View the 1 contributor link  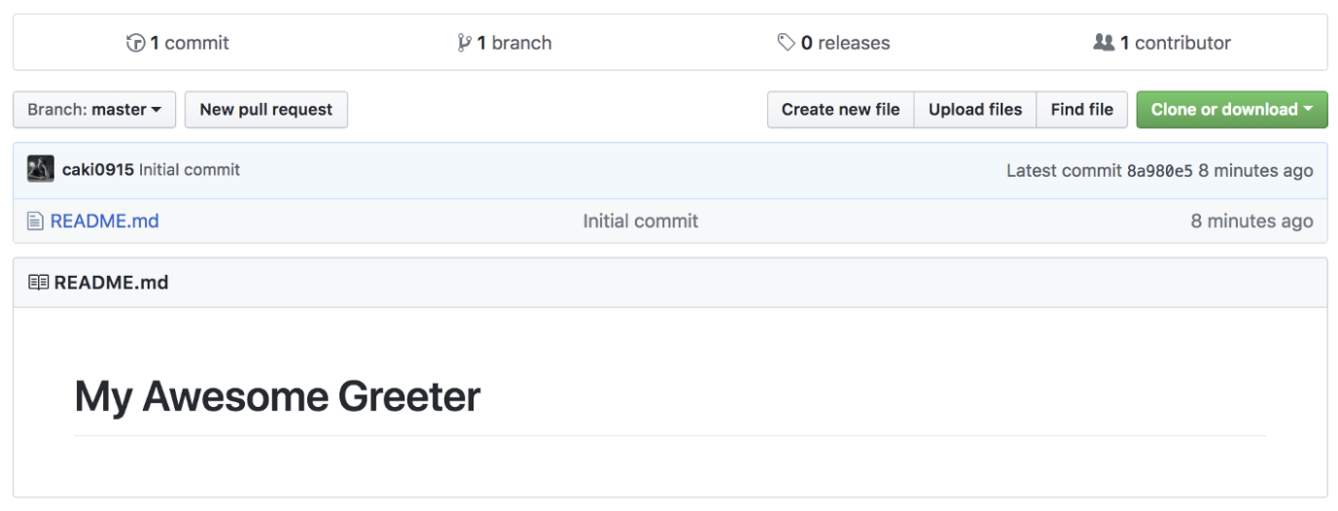pos(1175,43)
